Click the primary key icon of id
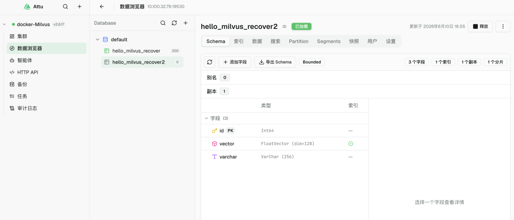Image resolution: width=514 pixels, height=220 pixels. pyautogui.click(x=214, y=131)
